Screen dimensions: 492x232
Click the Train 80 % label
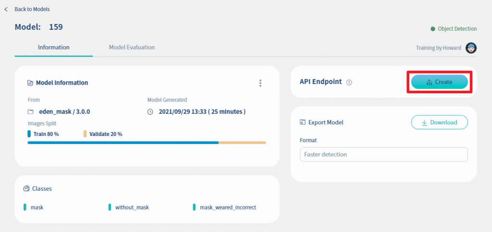pos(46,134)
